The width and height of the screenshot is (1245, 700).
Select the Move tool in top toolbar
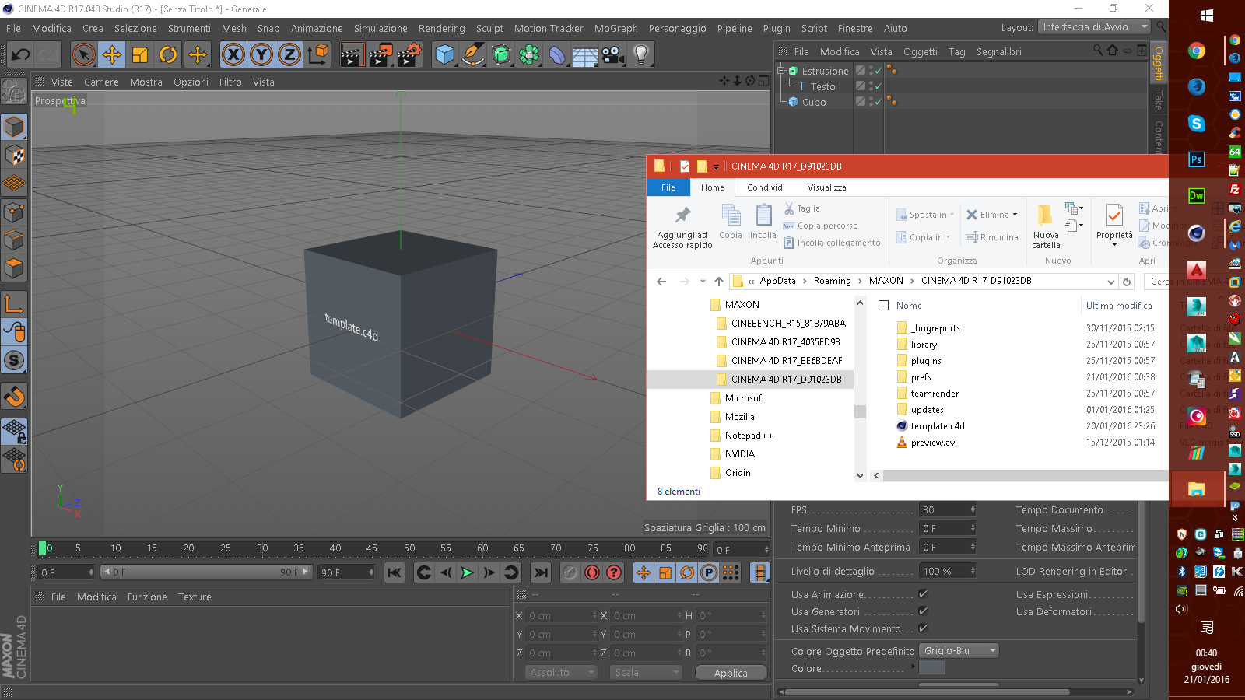pyautogui.click(x=112, y=54)
